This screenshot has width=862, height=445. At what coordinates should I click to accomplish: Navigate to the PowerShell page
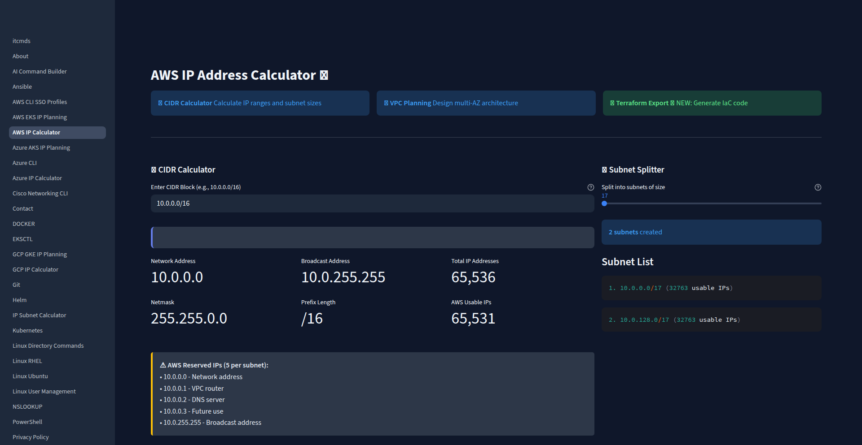(27, 422)
